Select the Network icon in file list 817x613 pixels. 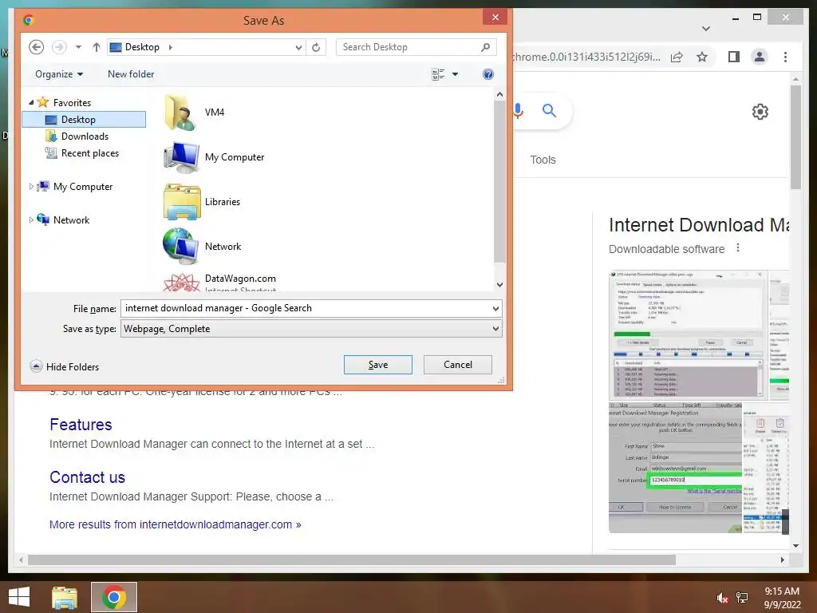tap(181, 246)
